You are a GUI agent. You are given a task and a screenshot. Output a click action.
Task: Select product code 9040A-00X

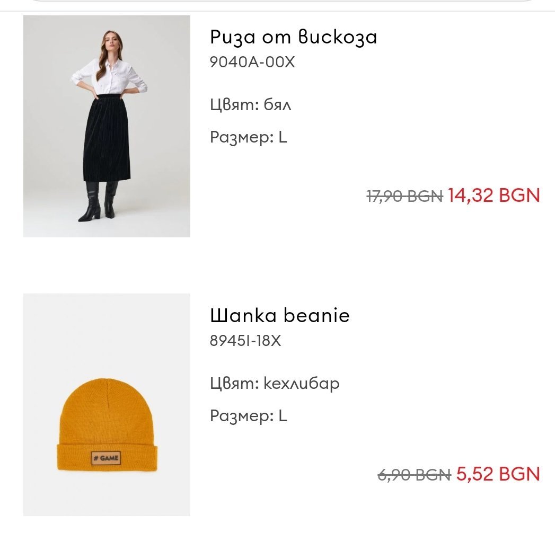(x=252, y=63)
